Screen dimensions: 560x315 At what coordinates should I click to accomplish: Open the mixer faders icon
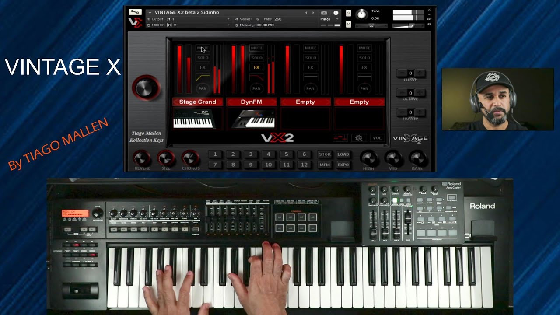pyautogui.click(x=340, y=138)
